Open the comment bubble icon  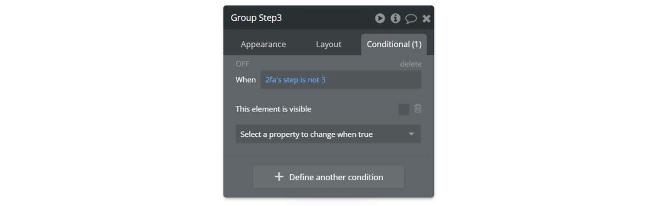click(x=411, y=19)
